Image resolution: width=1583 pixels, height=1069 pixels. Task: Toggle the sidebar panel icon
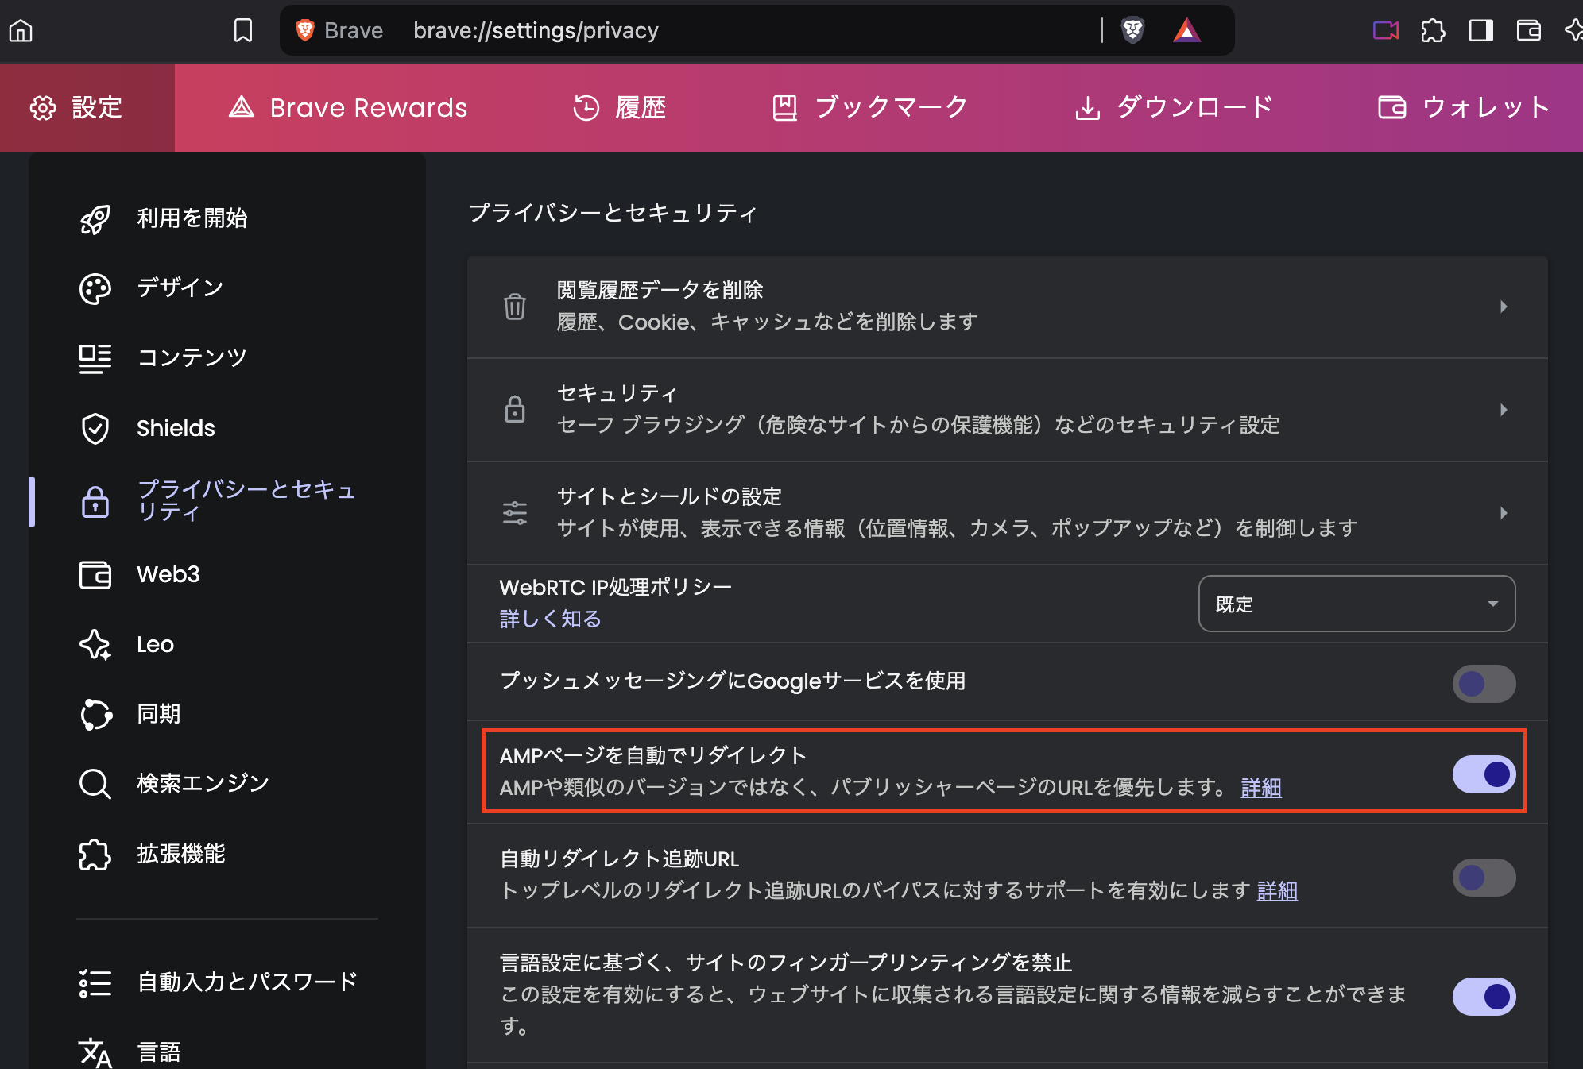pos(1480,31)
